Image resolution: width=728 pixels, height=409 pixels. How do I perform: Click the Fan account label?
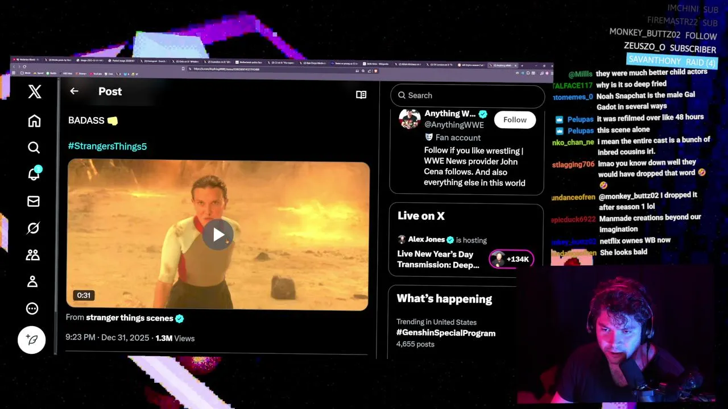coord(458,137)
